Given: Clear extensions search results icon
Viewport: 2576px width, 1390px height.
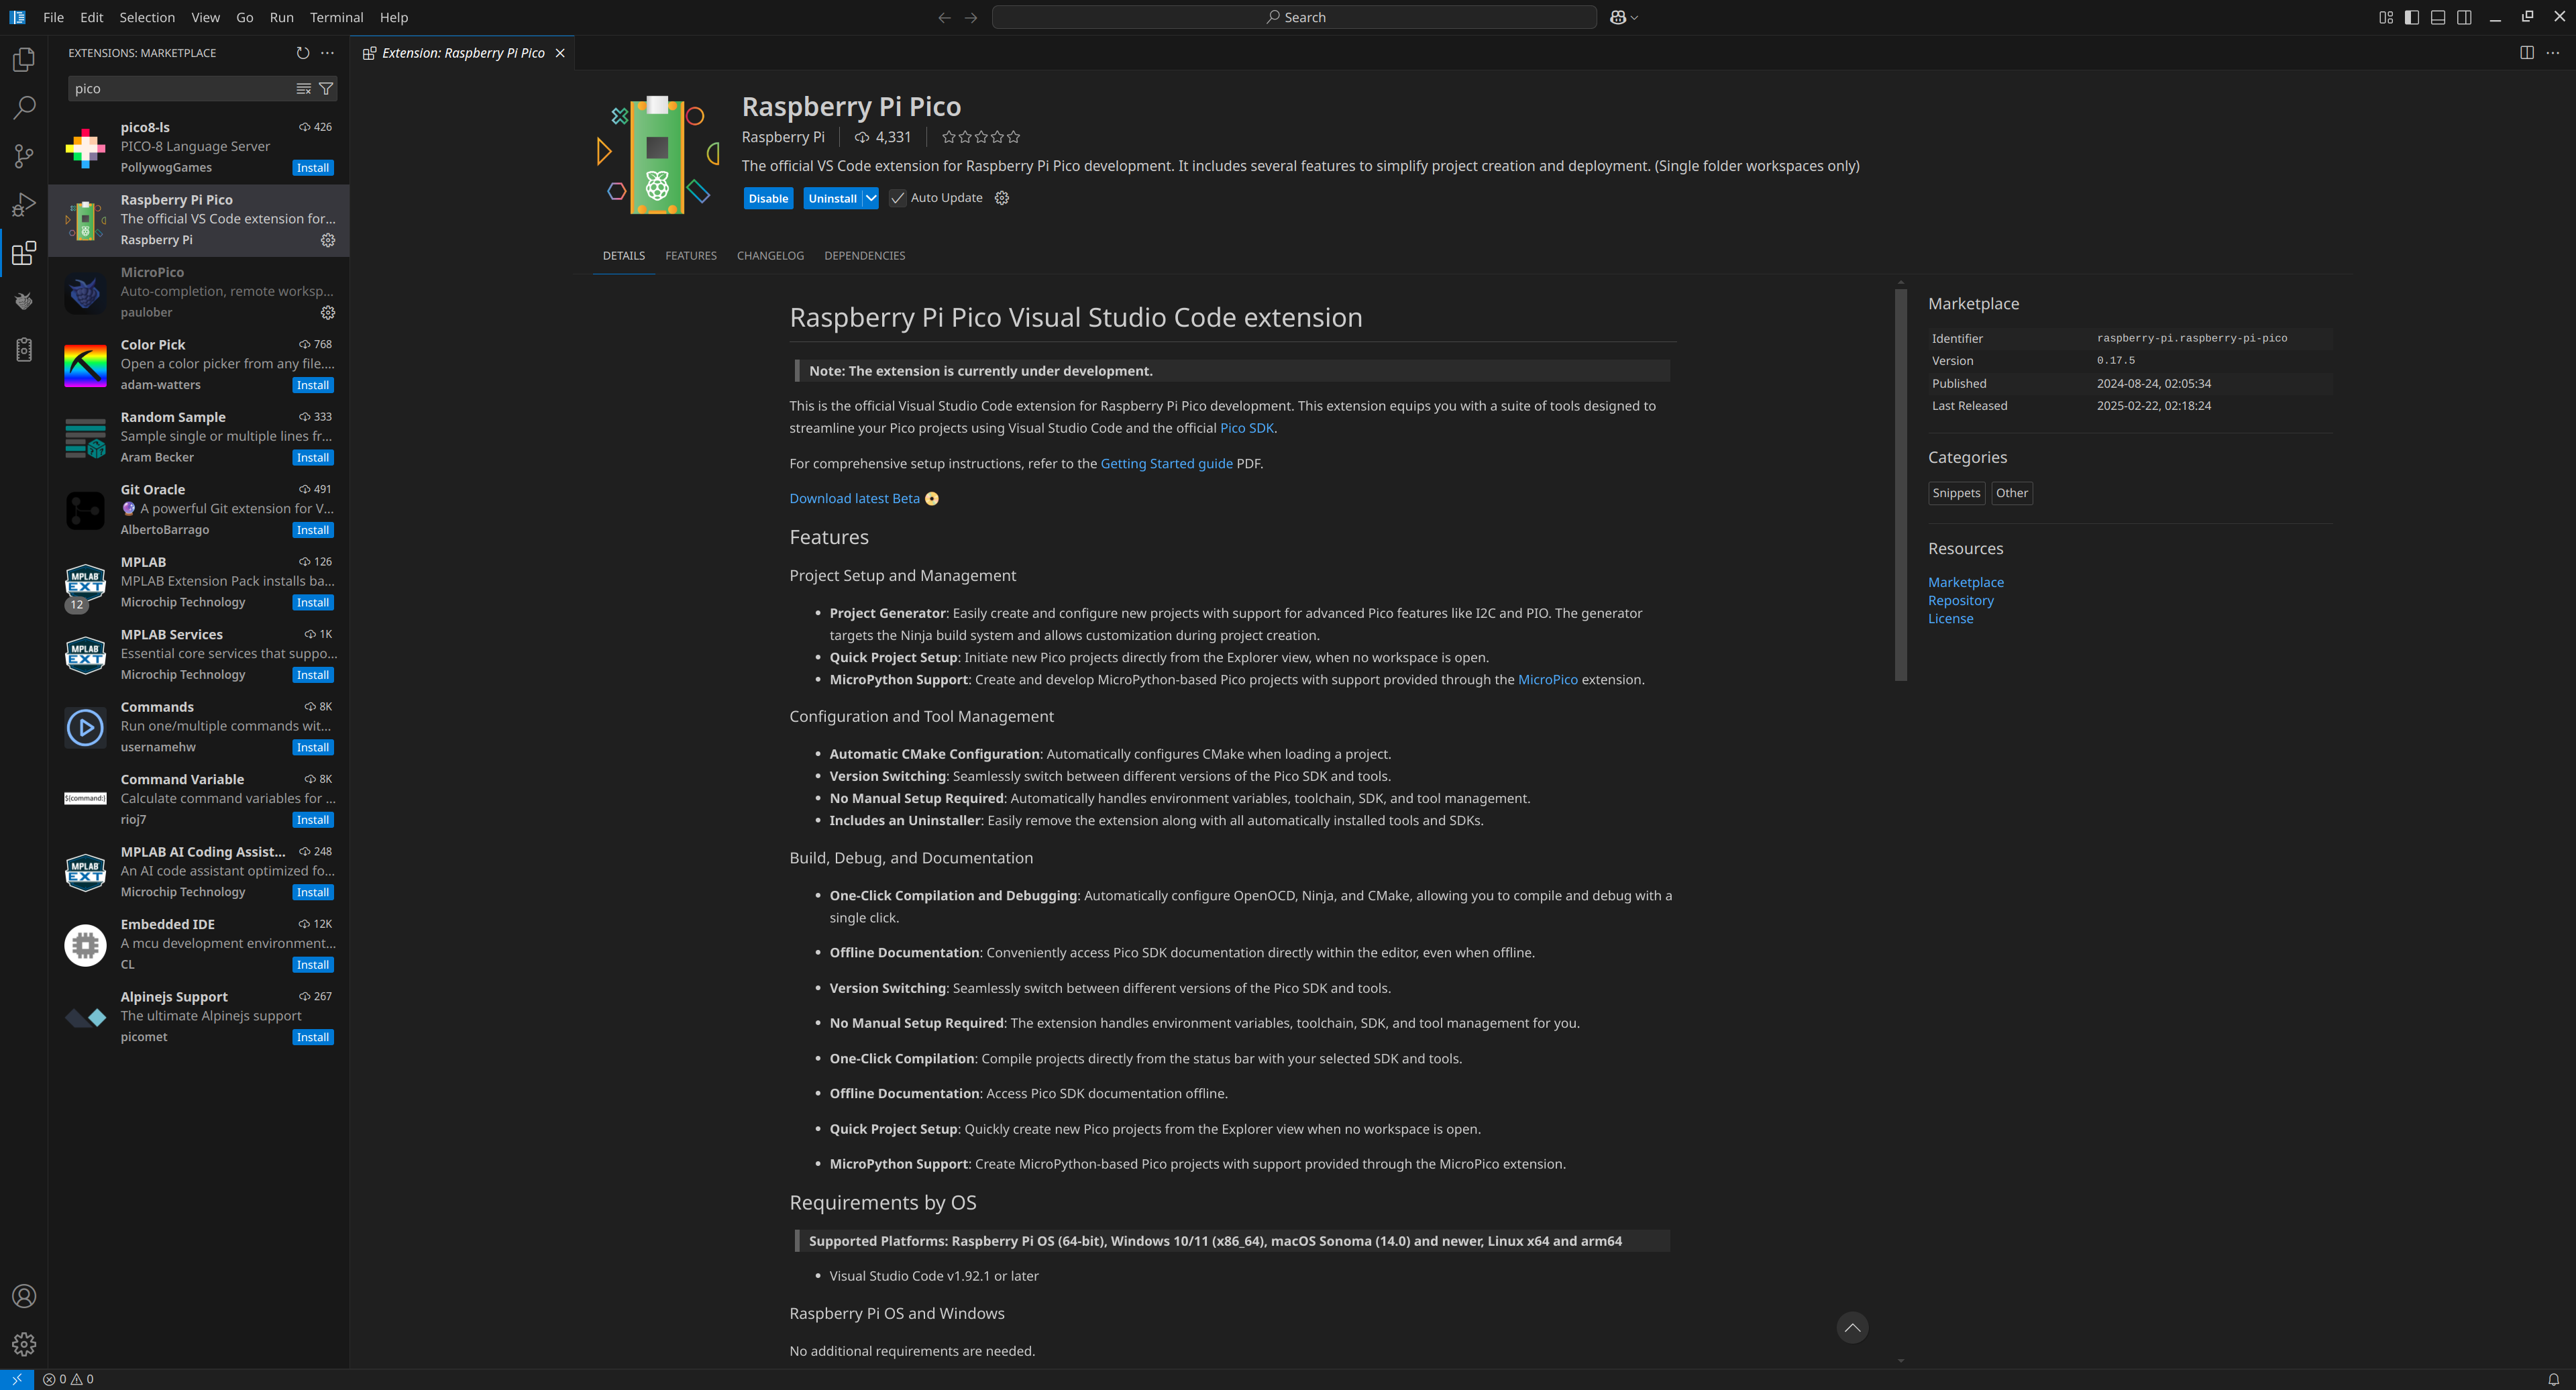Looking at the screenshot, I should (x=304, y=89).
